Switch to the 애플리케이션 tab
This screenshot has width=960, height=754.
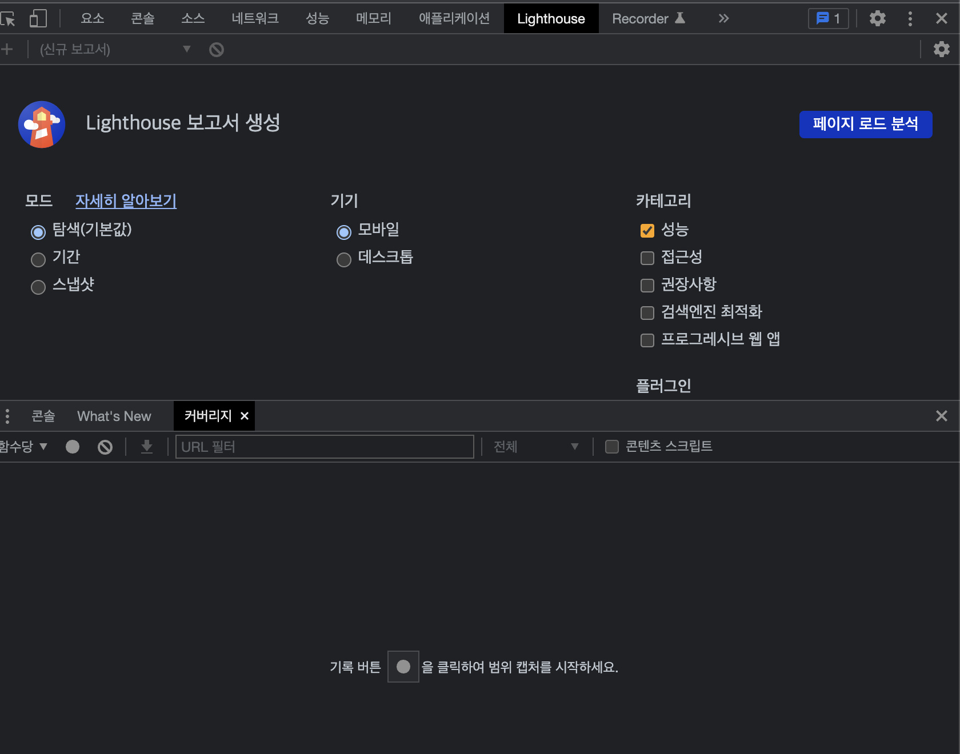(x=455, y=19)
